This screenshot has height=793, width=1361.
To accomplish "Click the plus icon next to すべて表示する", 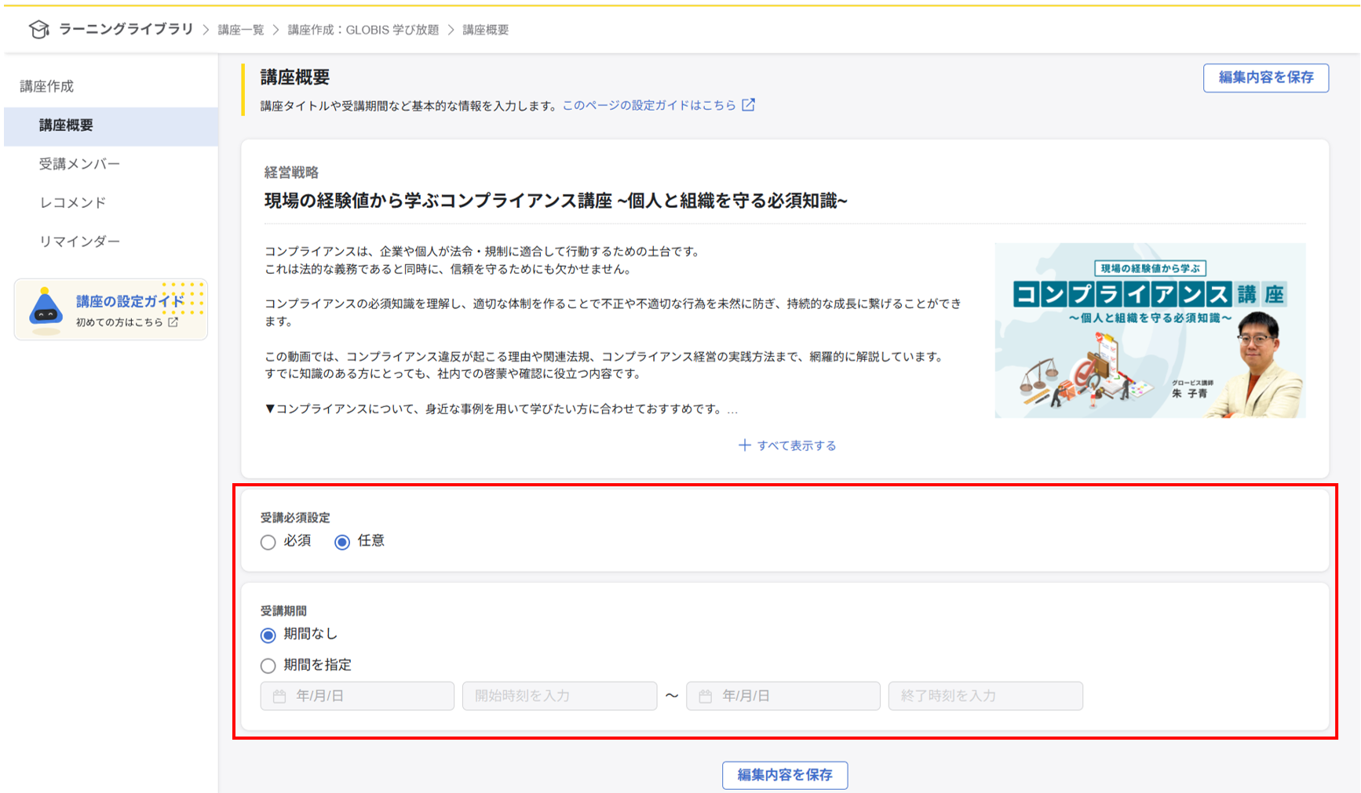I will tap(744, 446).
